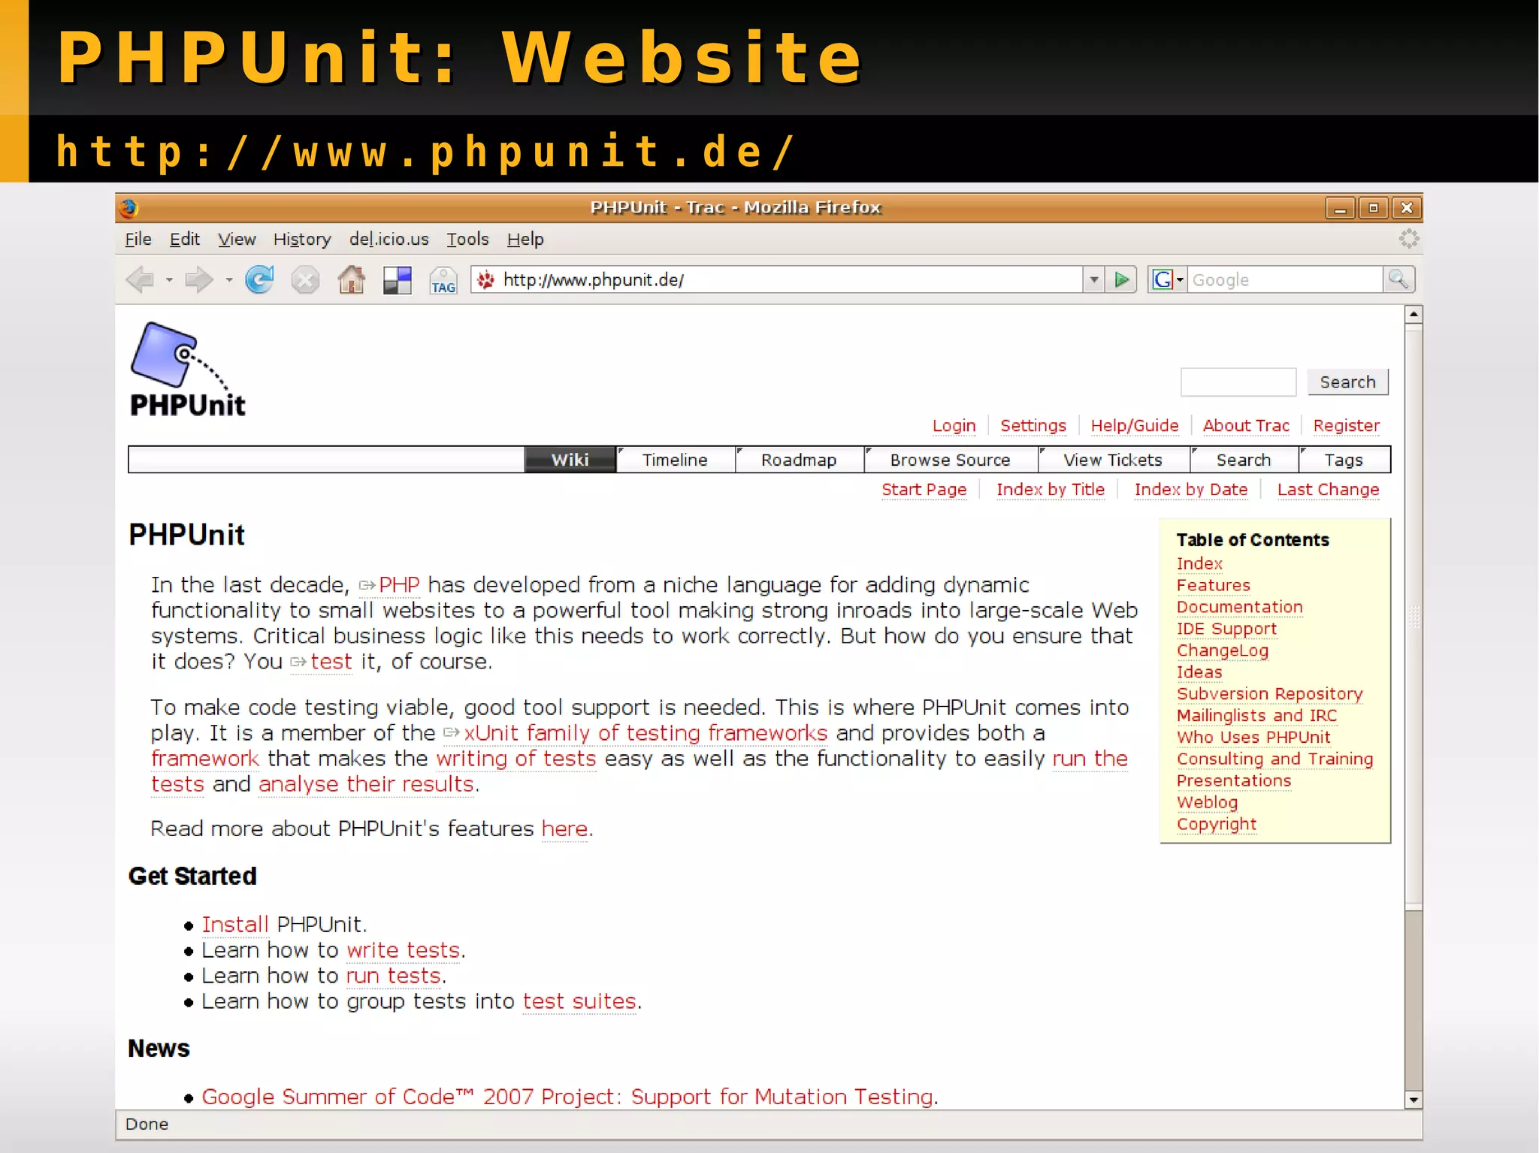The height and width of the screenshot is (1153, 1539).
Task: Open the del.icio.us bookmarks icon
Action: pos(397,280)
